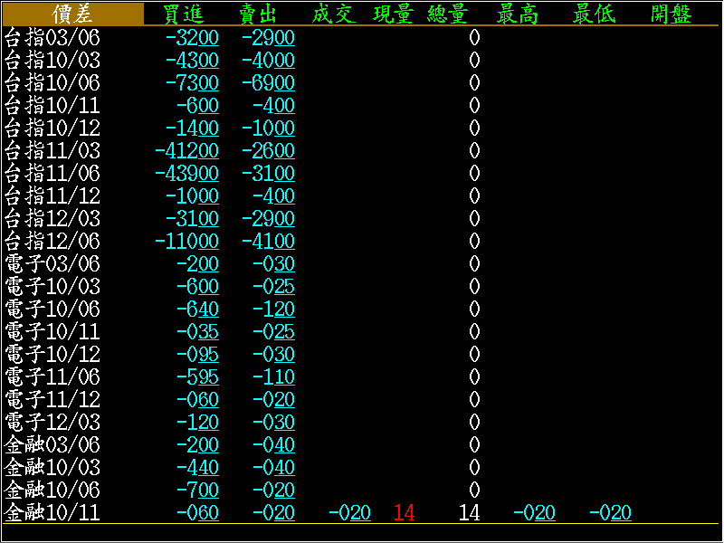Select the 現量 column header
The height and width of the screenshot is (543, 724).
click(x=394, y=14)
